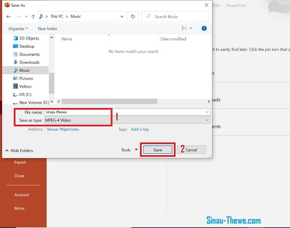Open Export in PowerPoint backstage menu
The width and height of the screenshot is (290, 228).
pyautogui.click(x=20, y=162)
